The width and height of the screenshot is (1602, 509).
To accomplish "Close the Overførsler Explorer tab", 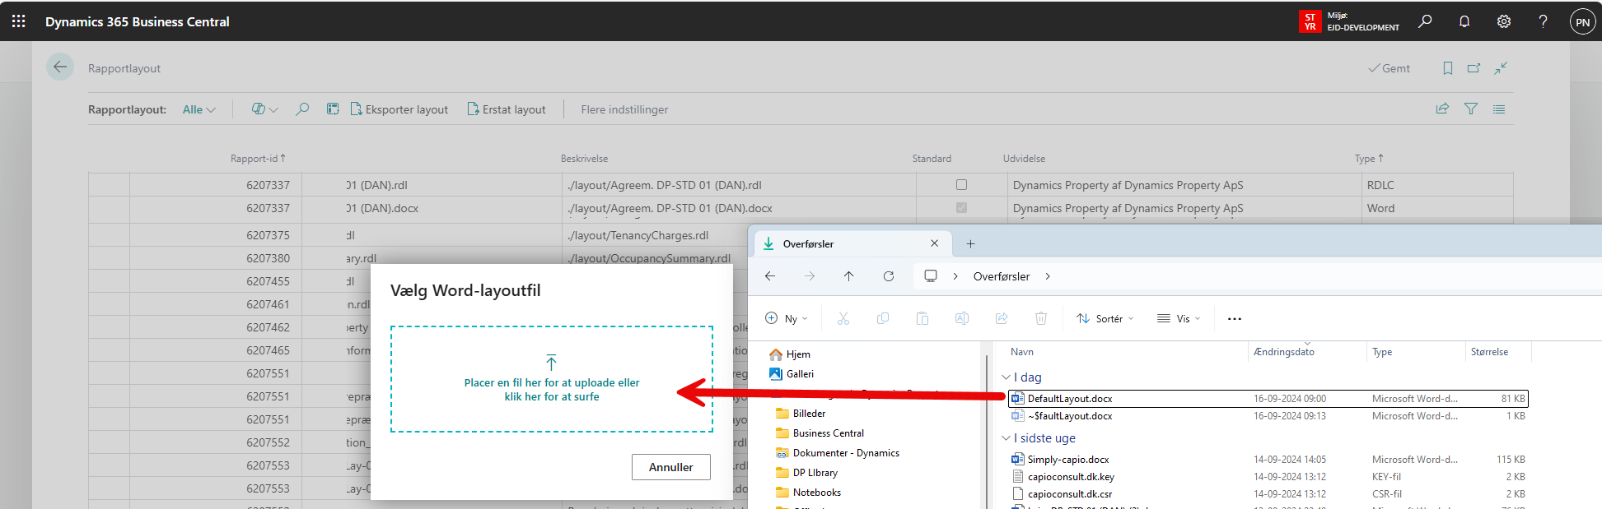I will pyautogui.click(x=934, y=243).
